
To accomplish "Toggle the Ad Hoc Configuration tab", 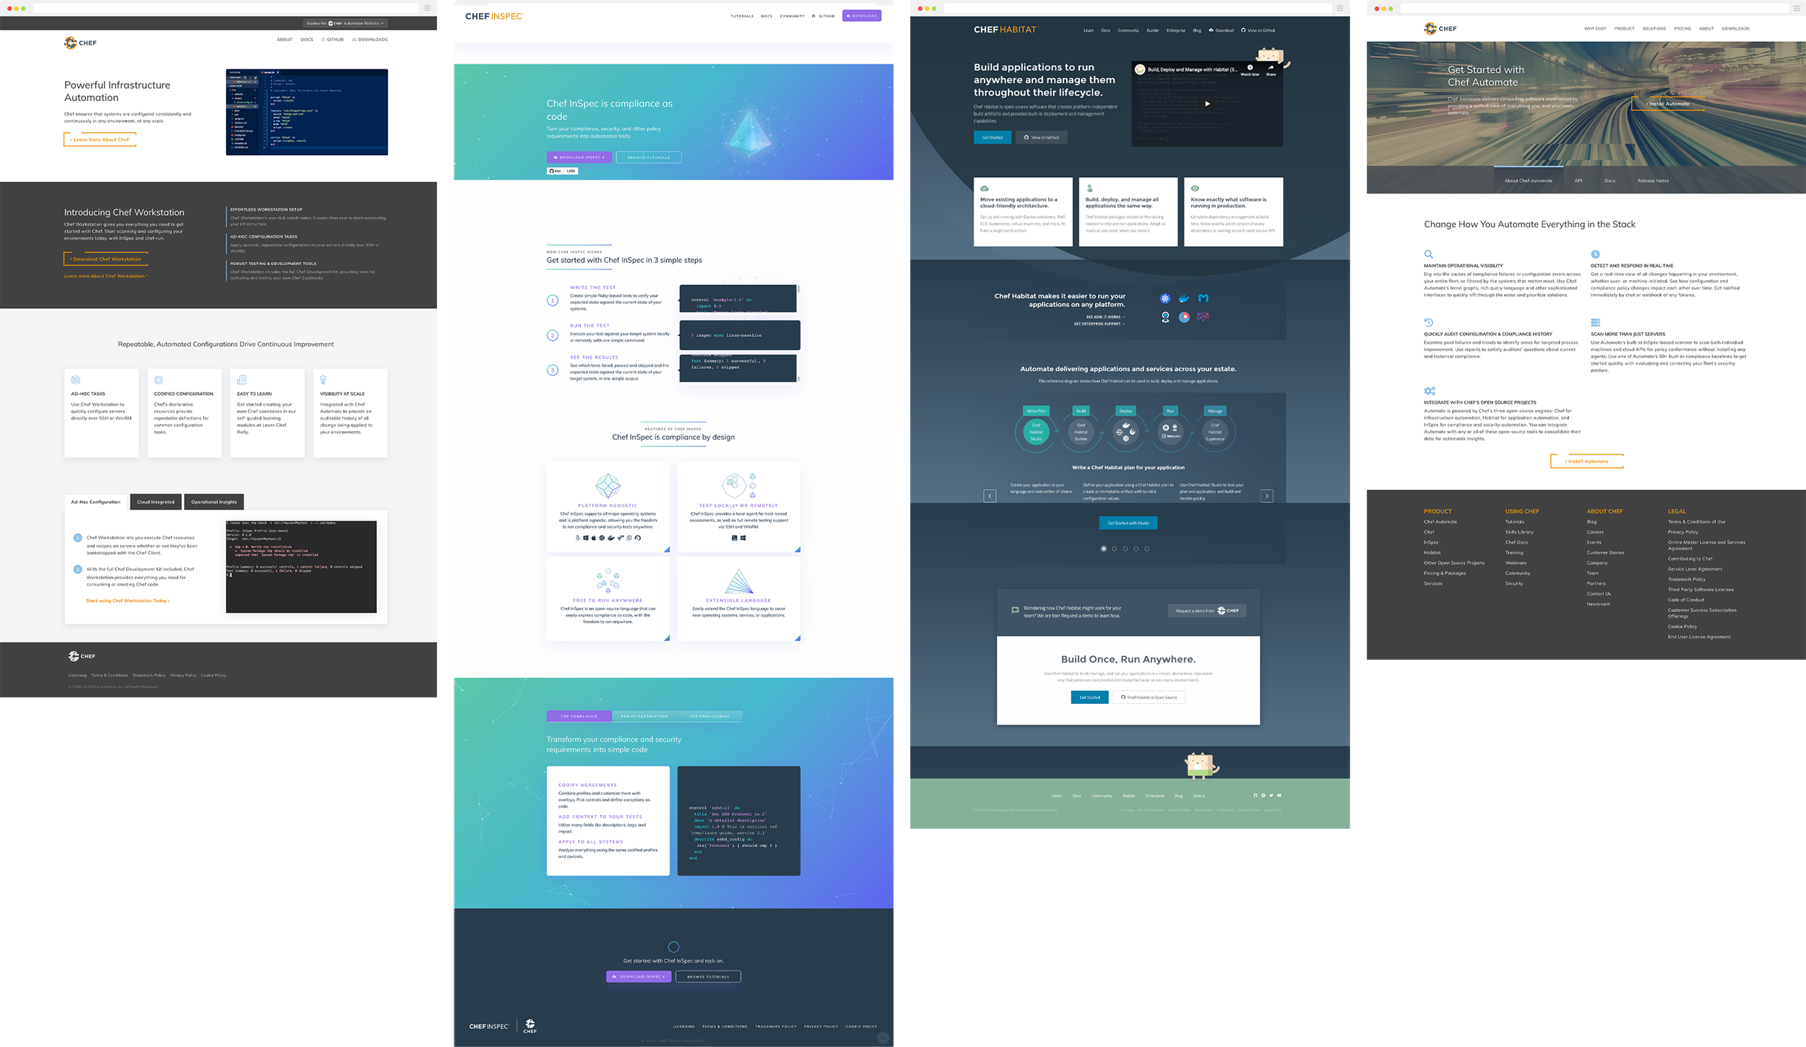I will [95, 501].
